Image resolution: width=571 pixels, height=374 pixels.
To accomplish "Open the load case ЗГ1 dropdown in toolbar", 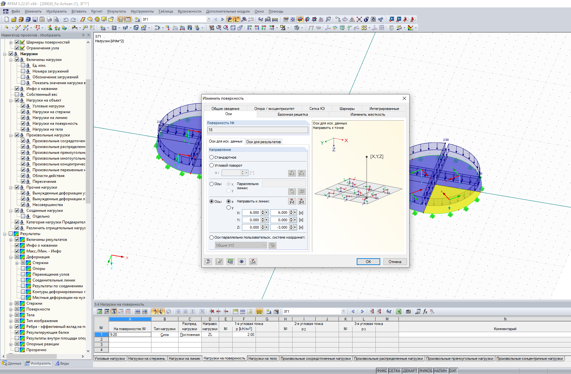I will click(208, 19).
